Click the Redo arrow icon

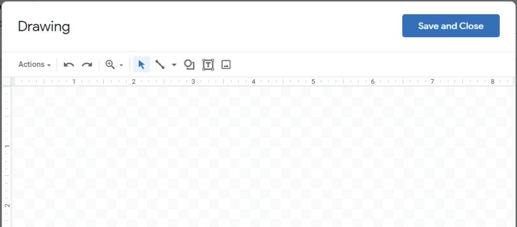[x=87, y=64]
